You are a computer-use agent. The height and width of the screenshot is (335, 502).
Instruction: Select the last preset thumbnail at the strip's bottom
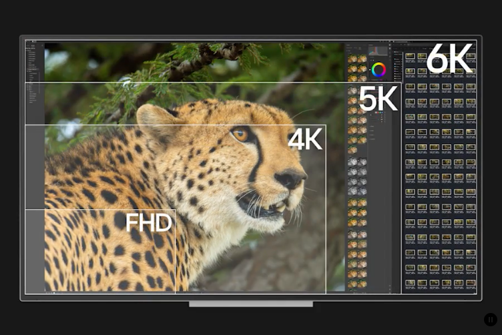tap(362, 282)
